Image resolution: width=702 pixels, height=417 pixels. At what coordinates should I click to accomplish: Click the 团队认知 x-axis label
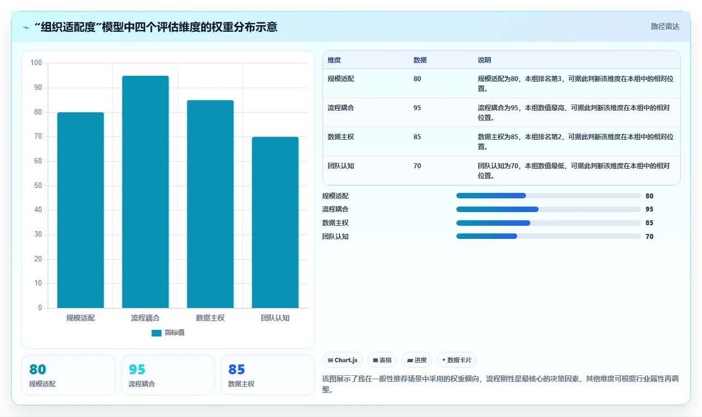click(275, 318)
